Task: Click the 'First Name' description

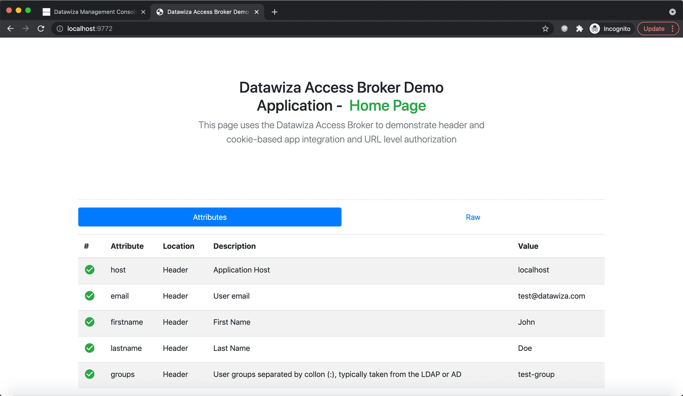Action: point(232,322)
